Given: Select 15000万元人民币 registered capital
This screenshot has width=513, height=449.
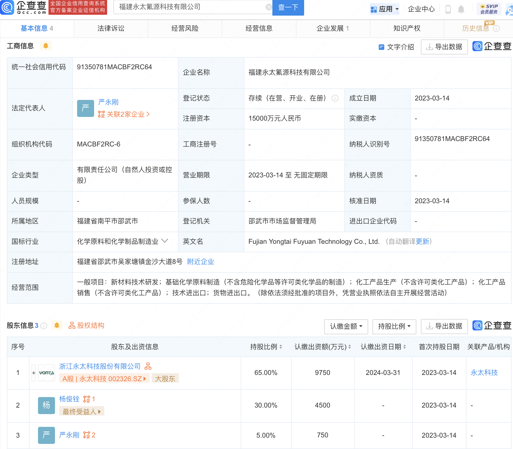Looking at the screenshot, I should [x=275, y=118].
